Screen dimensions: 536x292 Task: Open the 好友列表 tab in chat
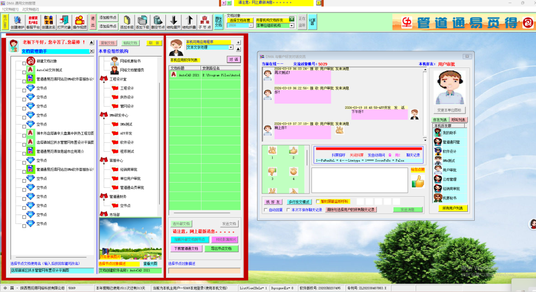coord(440,120)
